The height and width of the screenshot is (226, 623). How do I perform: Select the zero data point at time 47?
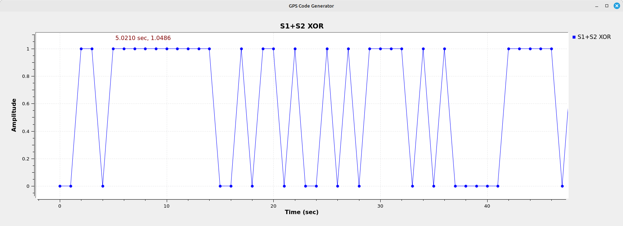pos(562,186)
